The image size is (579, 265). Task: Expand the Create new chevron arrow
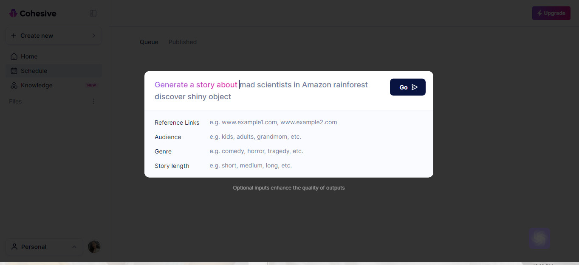point(94,36)
